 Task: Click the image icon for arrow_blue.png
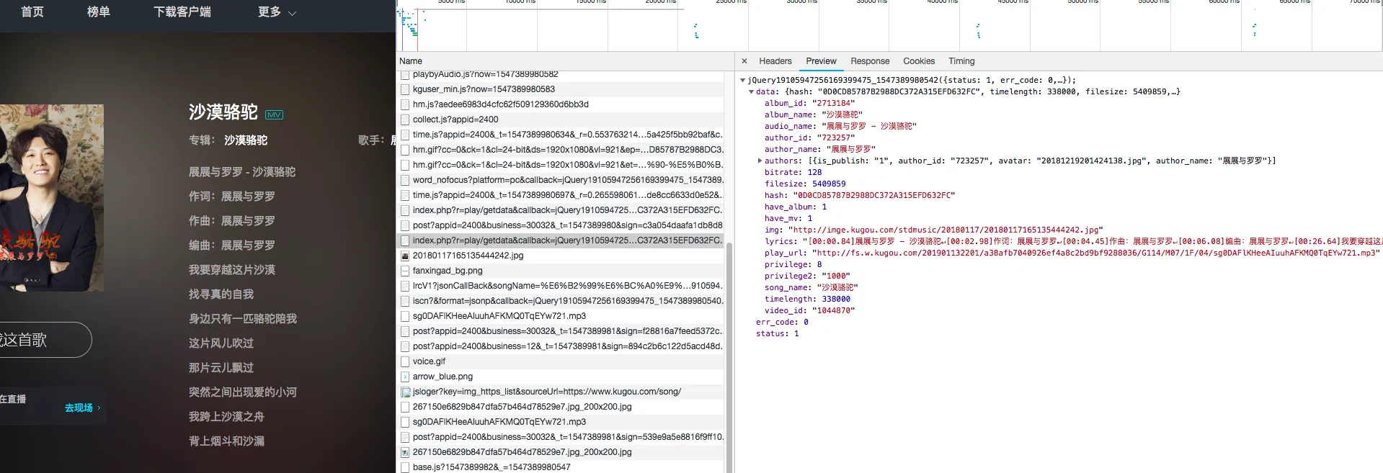tap(405, 377)
